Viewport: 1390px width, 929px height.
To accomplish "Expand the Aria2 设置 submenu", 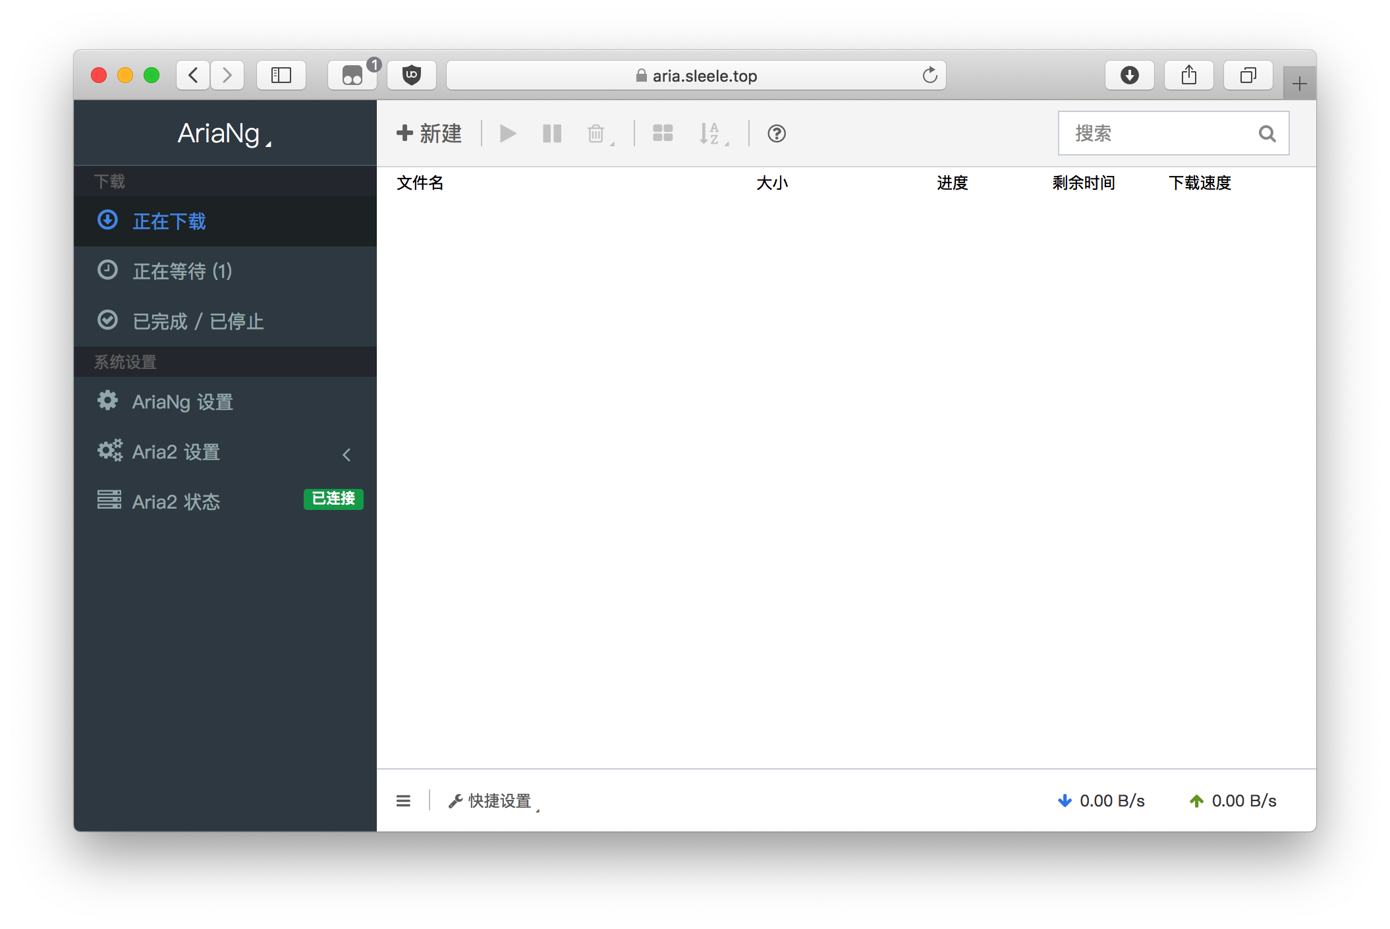I will 225,452.
